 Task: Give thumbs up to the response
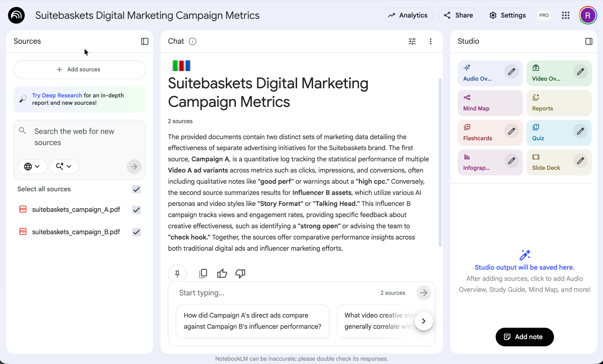[x=222, y=274]
